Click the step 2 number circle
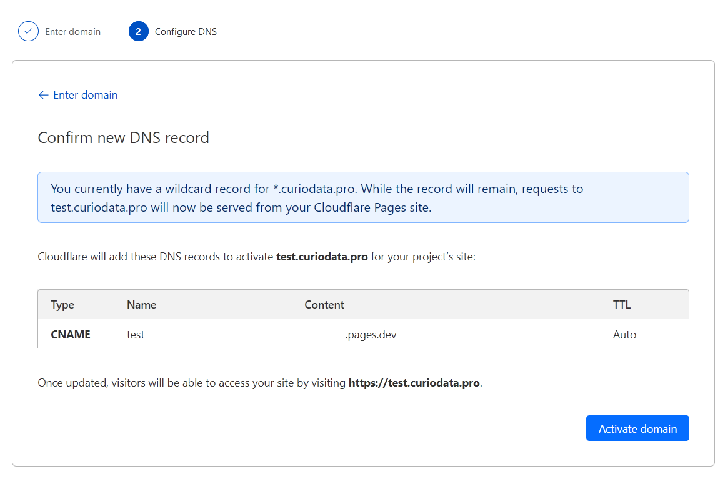This screenshot has height=479, width=723. (x=138, y=31)
